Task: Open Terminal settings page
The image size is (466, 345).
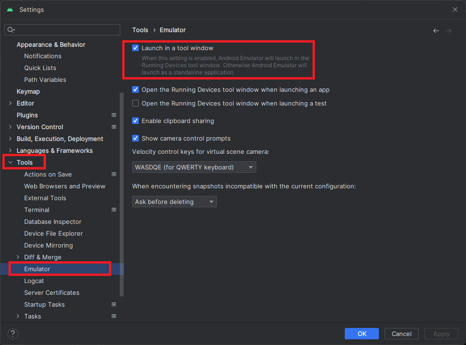Action: [x=37, y=210]
